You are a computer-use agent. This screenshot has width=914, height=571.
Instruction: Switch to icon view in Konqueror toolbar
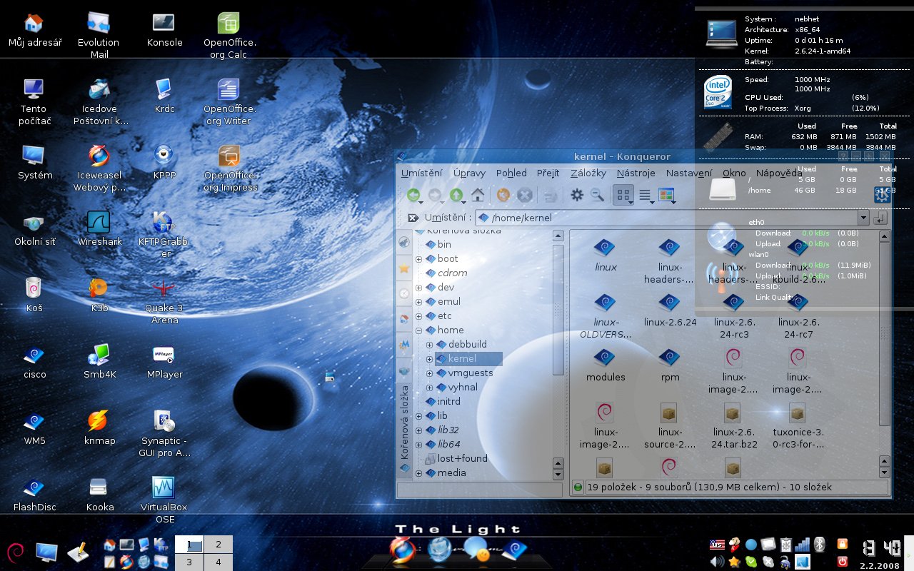pos(623,195)
